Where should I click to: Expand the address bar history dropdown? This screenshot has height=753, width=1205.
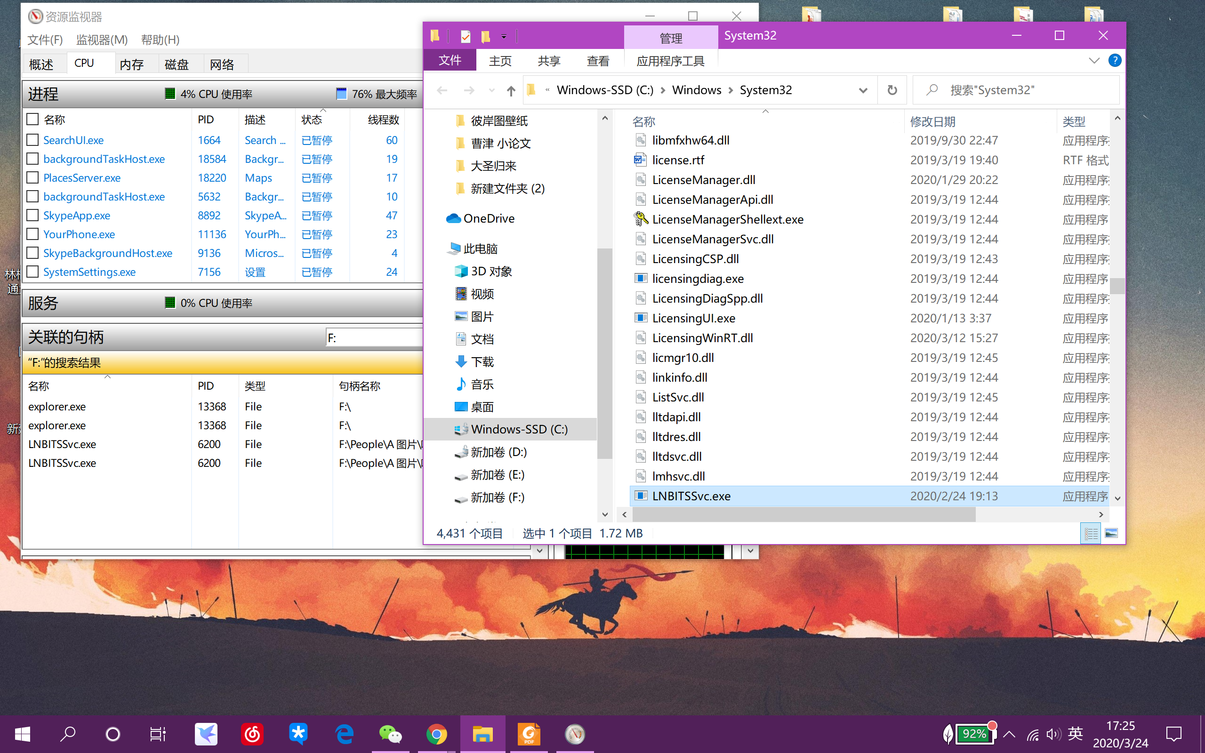pyautogui.click(x=863, y=90)
